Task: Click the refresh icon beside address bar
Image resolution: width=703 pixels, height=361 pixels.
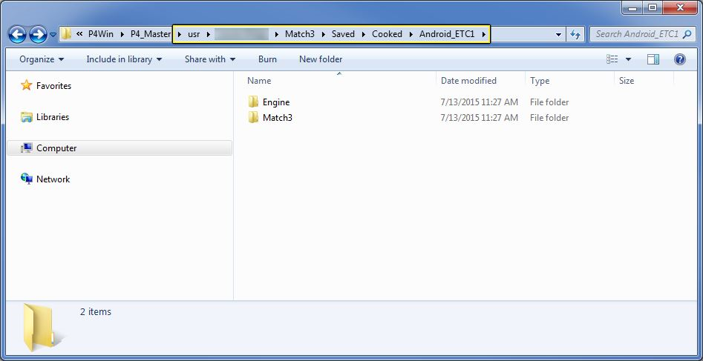Action: click(x=575, y=34)
